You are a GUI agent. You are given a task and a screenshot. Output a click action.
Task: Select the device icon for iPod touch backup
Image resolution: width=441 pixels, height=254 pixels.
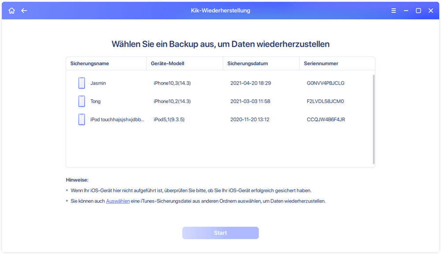tap(82, 119)
